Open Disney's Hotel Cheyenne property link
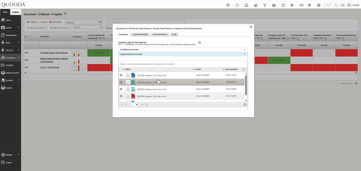 point(54,60)
